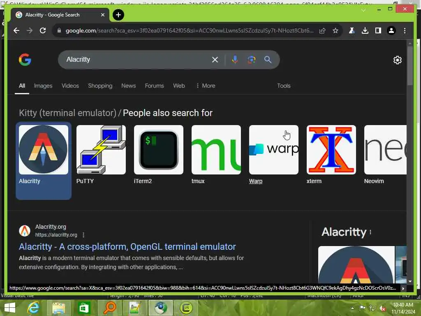Click the Kitty (terminal emulator) heading link
421x316 pixels.
point(67,113)
